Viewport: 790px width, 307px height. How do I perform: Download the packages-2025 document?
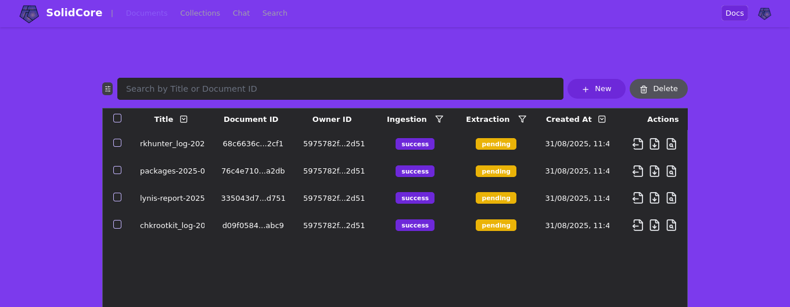(x=655, y=171)
